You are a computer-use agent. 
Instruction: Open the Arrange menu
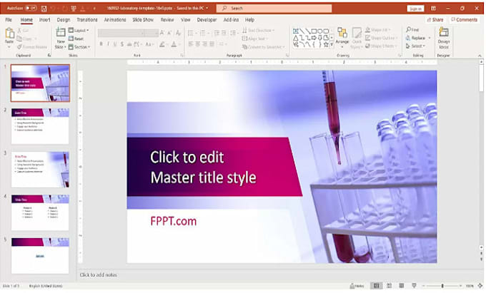342,38
